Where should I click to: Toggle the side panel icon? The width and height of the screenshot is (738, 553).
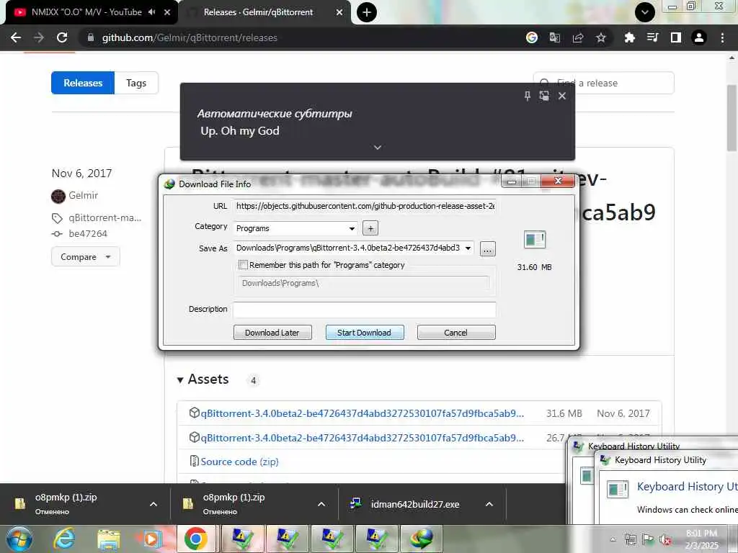pyautogui.click(x=676, y=37)
